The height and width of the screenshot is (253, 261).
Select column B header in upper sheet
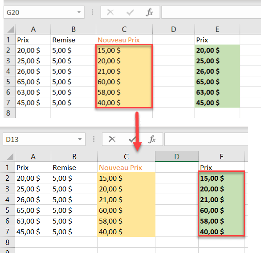coord(73,29)
